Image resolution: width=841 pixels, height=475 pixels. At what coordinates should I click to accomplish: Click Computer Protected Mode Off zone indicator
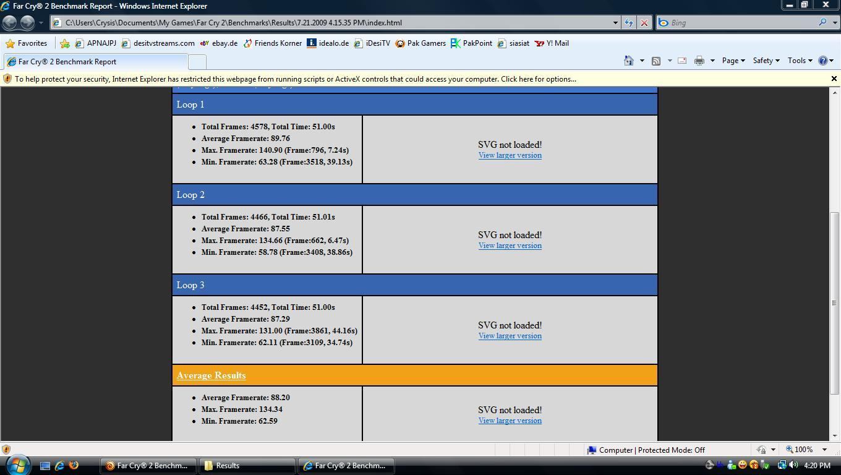coord(646,450)
